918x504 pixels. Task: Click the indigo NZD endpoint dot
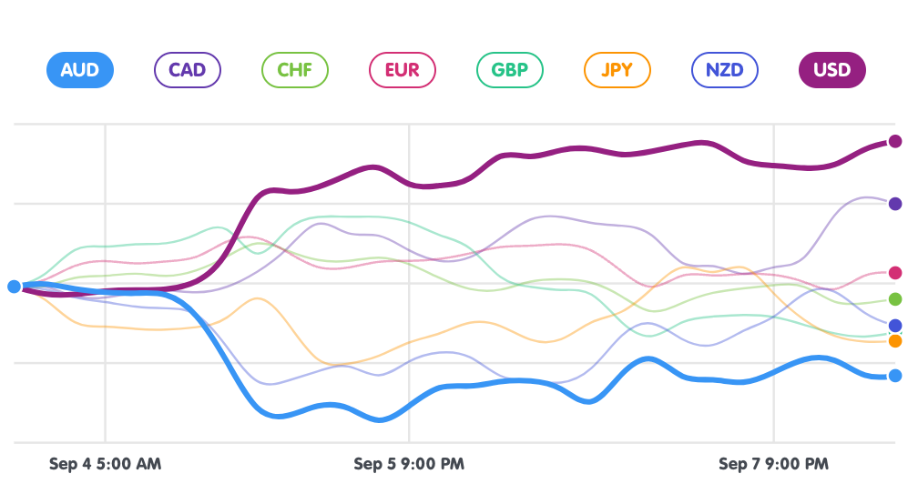click(x=895, y=326)
